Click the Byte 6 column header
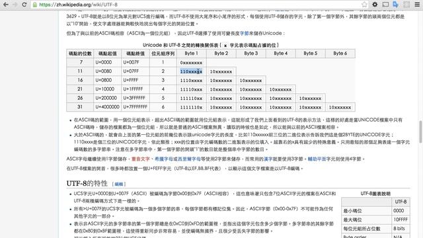This screenshot has height=238, width=423. pyautogui.click(x=340, y=54)
